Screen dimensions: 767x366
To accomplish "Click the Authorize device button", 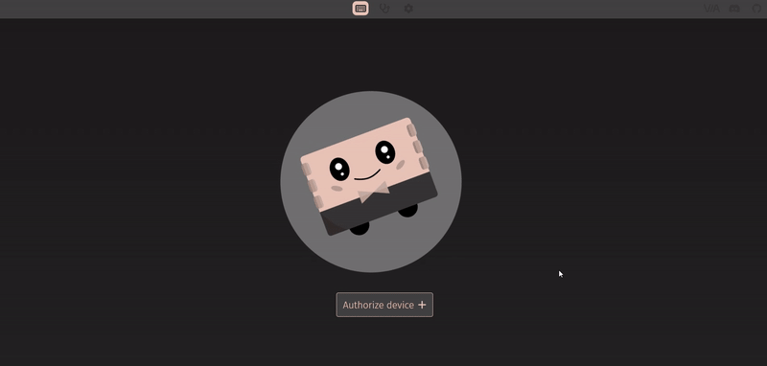I will (x=384, y=305).
